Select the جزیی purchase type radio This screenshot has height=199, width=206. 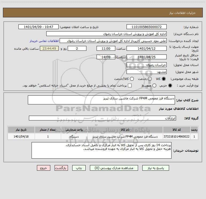point(170,85)
